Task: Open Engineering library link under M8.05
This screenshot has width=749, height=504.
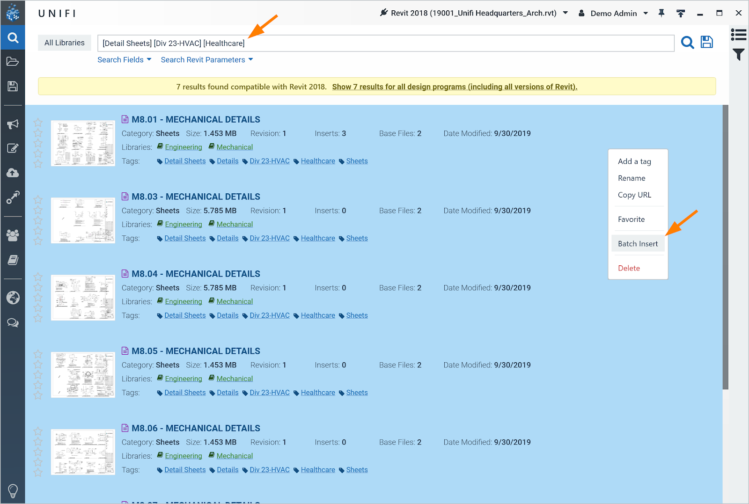Action: click(184, 379)
